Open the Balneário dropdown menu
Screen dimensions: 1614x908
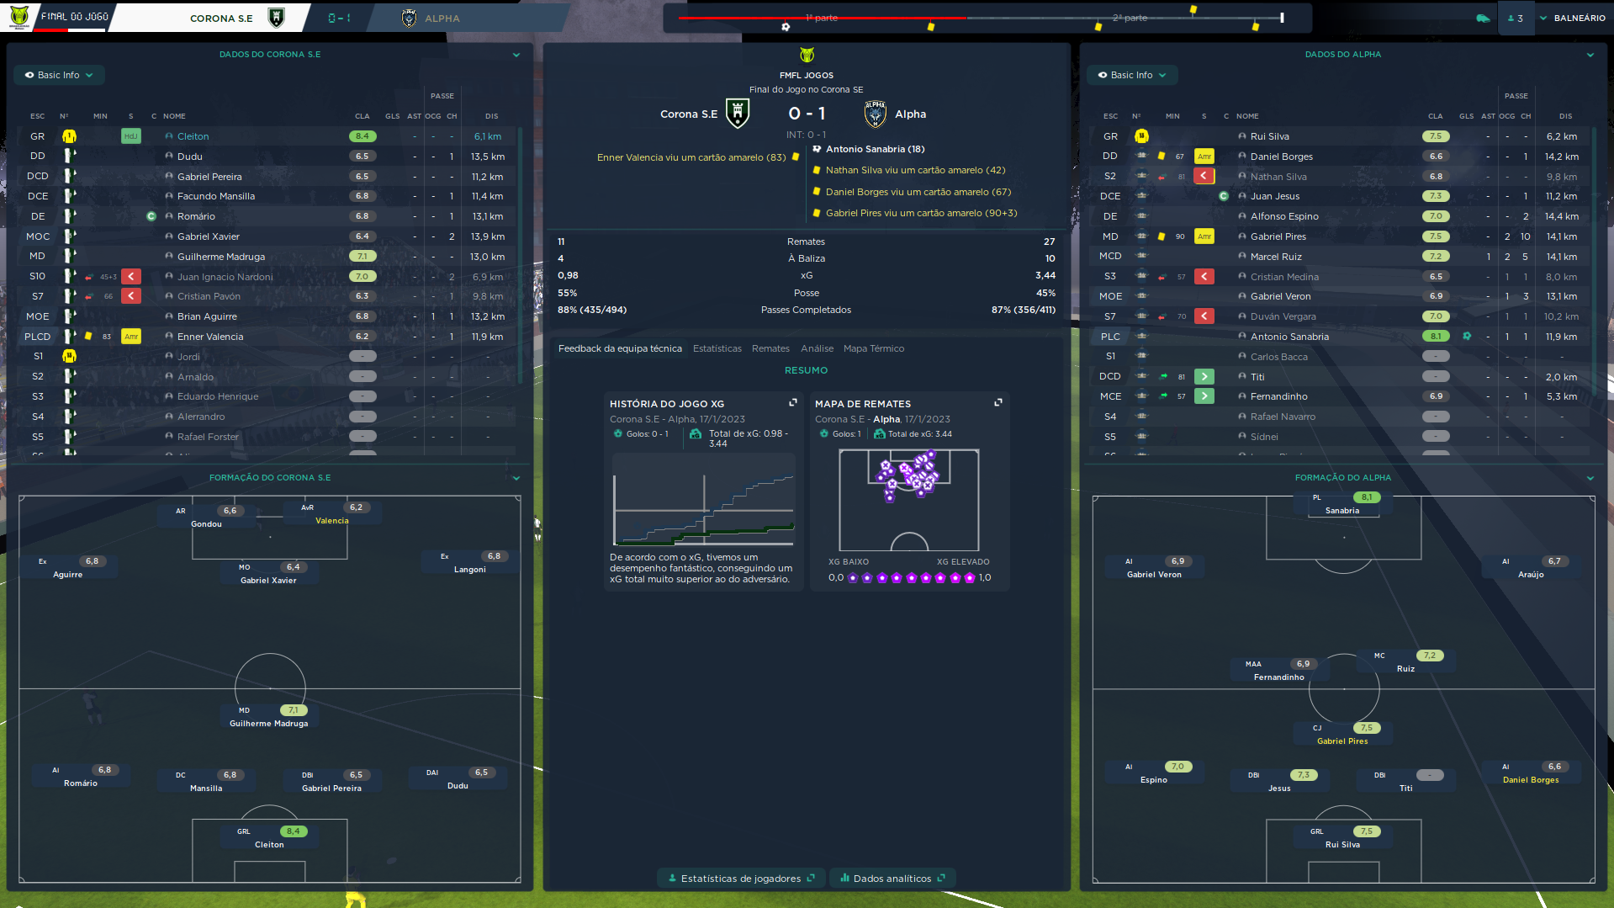pos(1572,19)
